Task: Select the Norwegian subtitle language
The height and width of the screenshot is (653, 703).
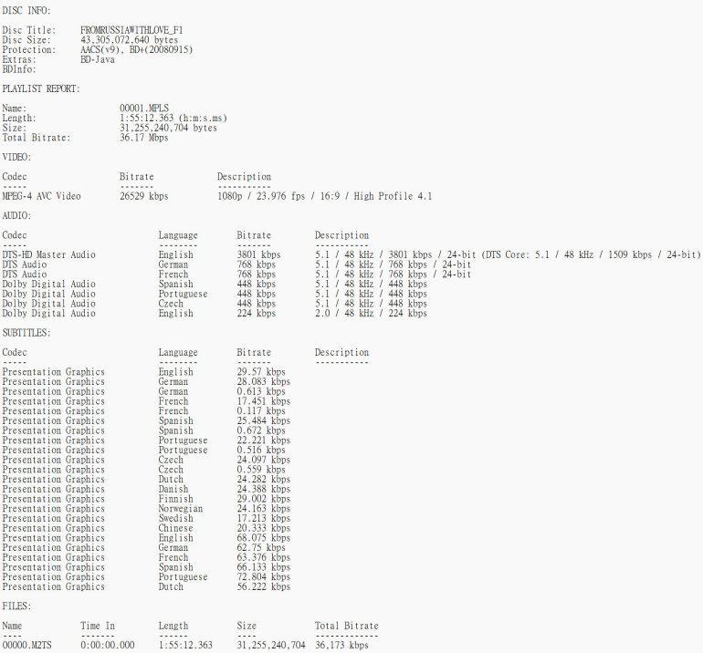Action: pyautogui.click(x=180, y=509)
